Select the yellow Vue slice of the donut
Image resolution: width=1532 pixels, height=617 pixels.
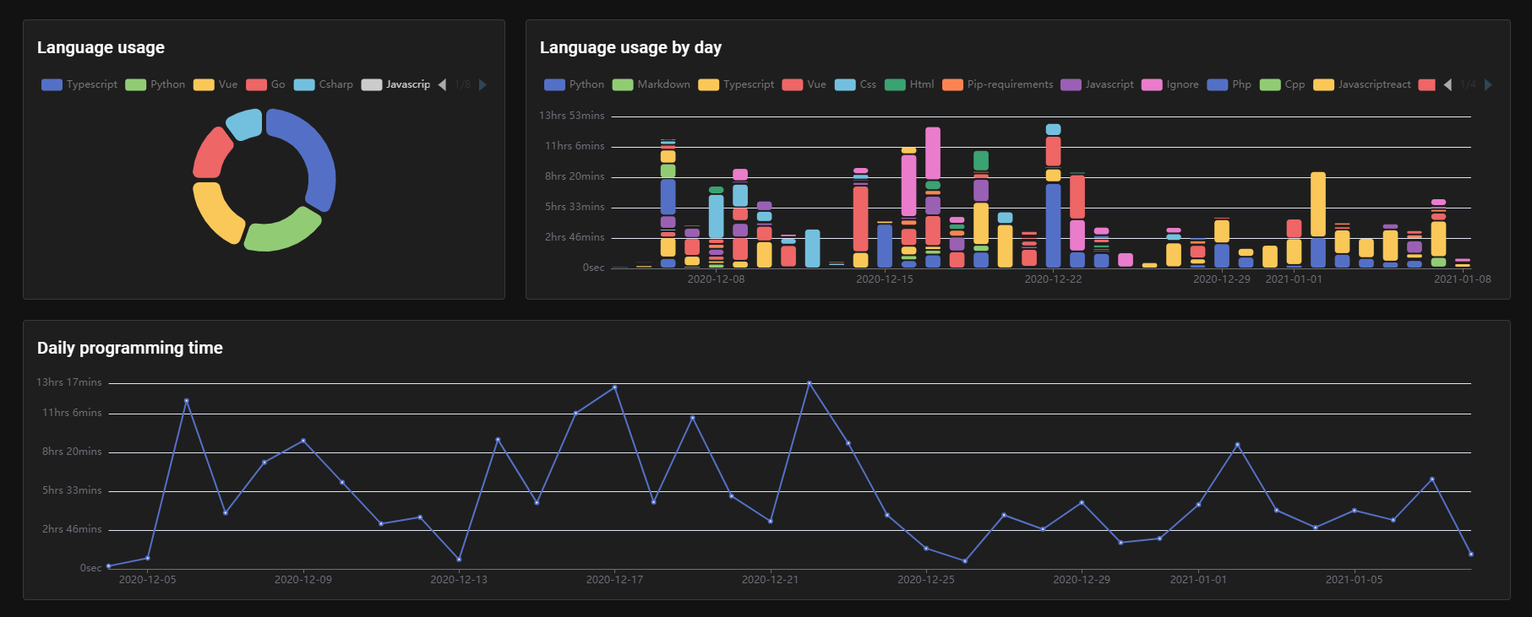[214, 214]
